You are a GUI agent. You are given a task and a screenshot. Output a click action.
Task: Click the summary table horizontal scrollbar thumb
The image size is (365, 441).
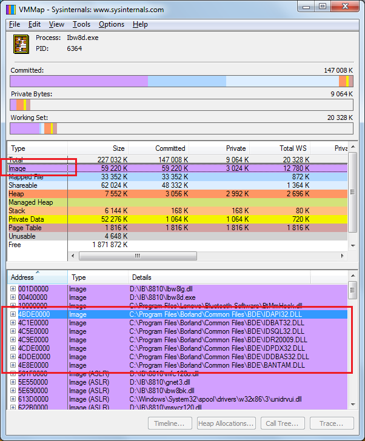[138, 256]
